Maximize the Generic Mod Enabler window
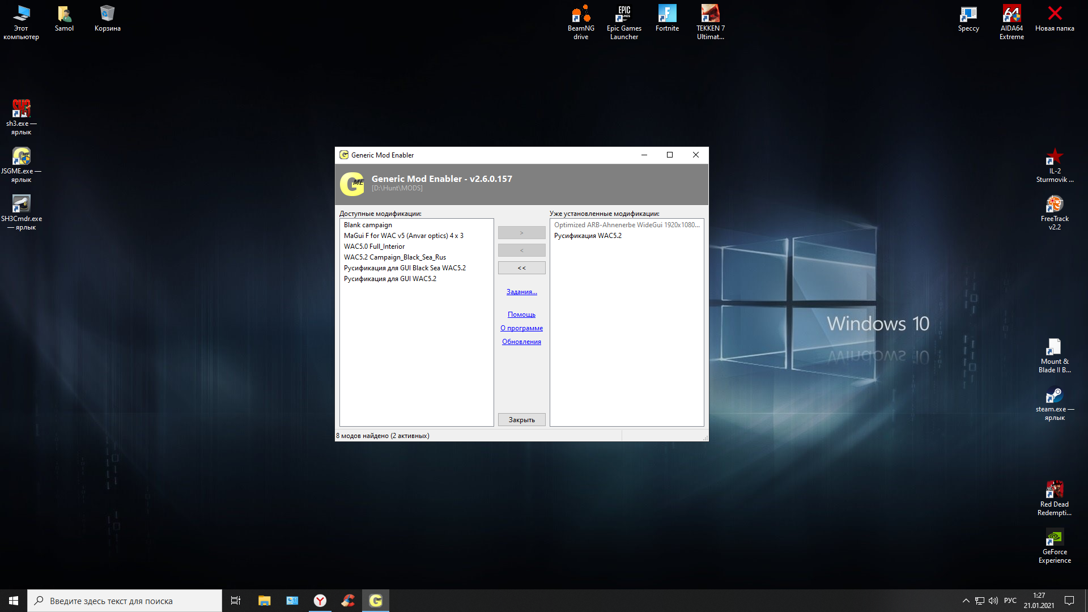The image size is (1088, 612). (x=670, y=155)
